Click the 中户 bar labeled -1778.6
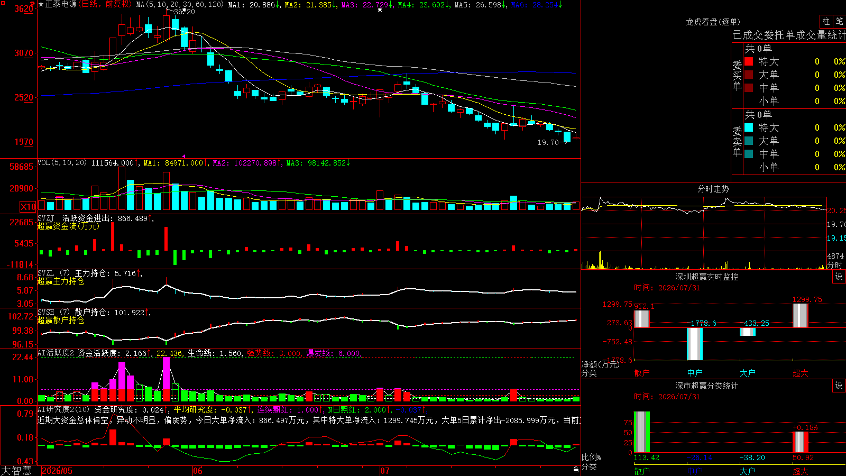The height and width of the screenshot is (476, 846). [695, 344]
